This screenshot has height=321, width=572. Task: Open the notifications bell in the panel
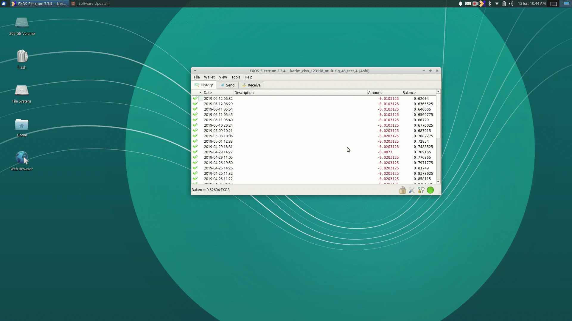point(460,4)
